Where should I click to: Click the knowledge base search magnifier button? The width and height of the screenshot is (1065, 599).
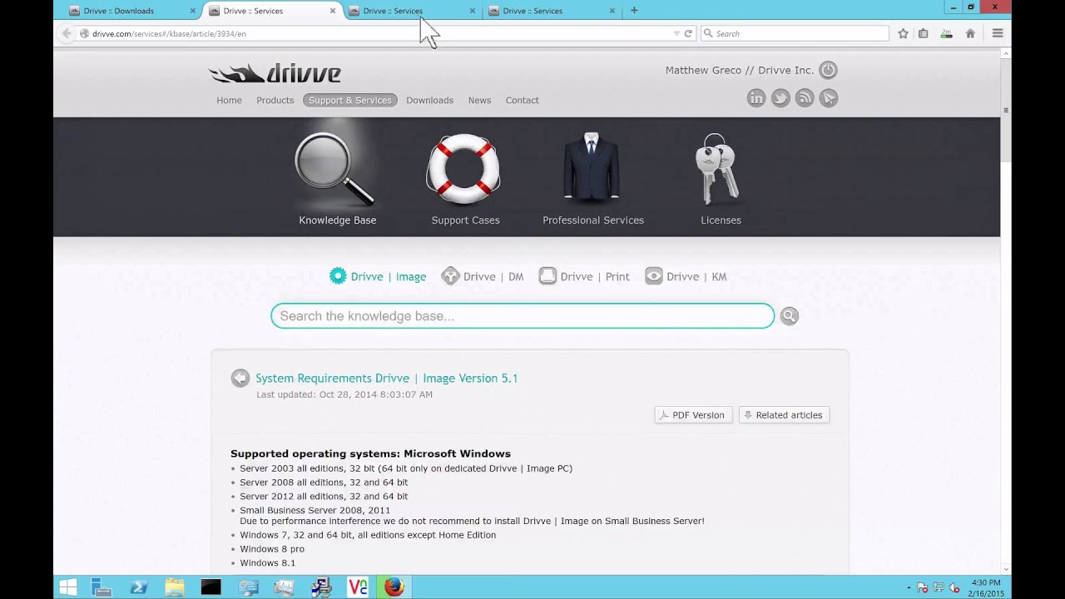point(790,316)
